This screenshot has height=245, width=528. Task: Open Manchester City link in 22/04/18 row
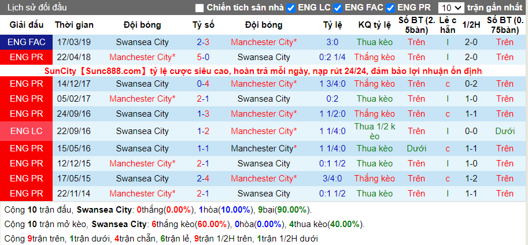click(142, 57)
